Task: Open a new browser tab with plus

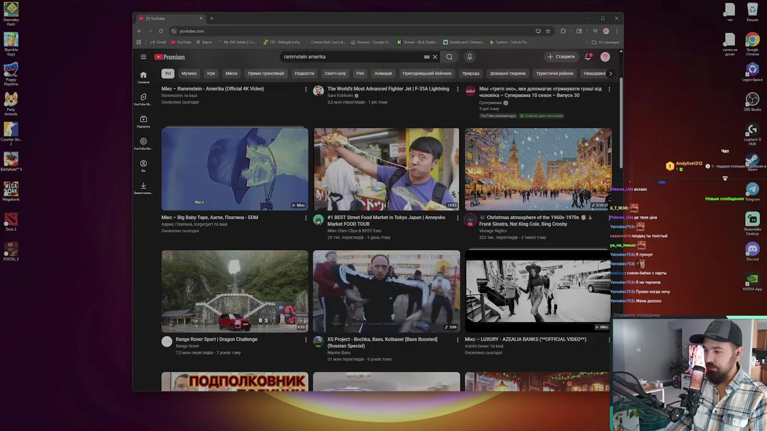Action: coord(212,19)
